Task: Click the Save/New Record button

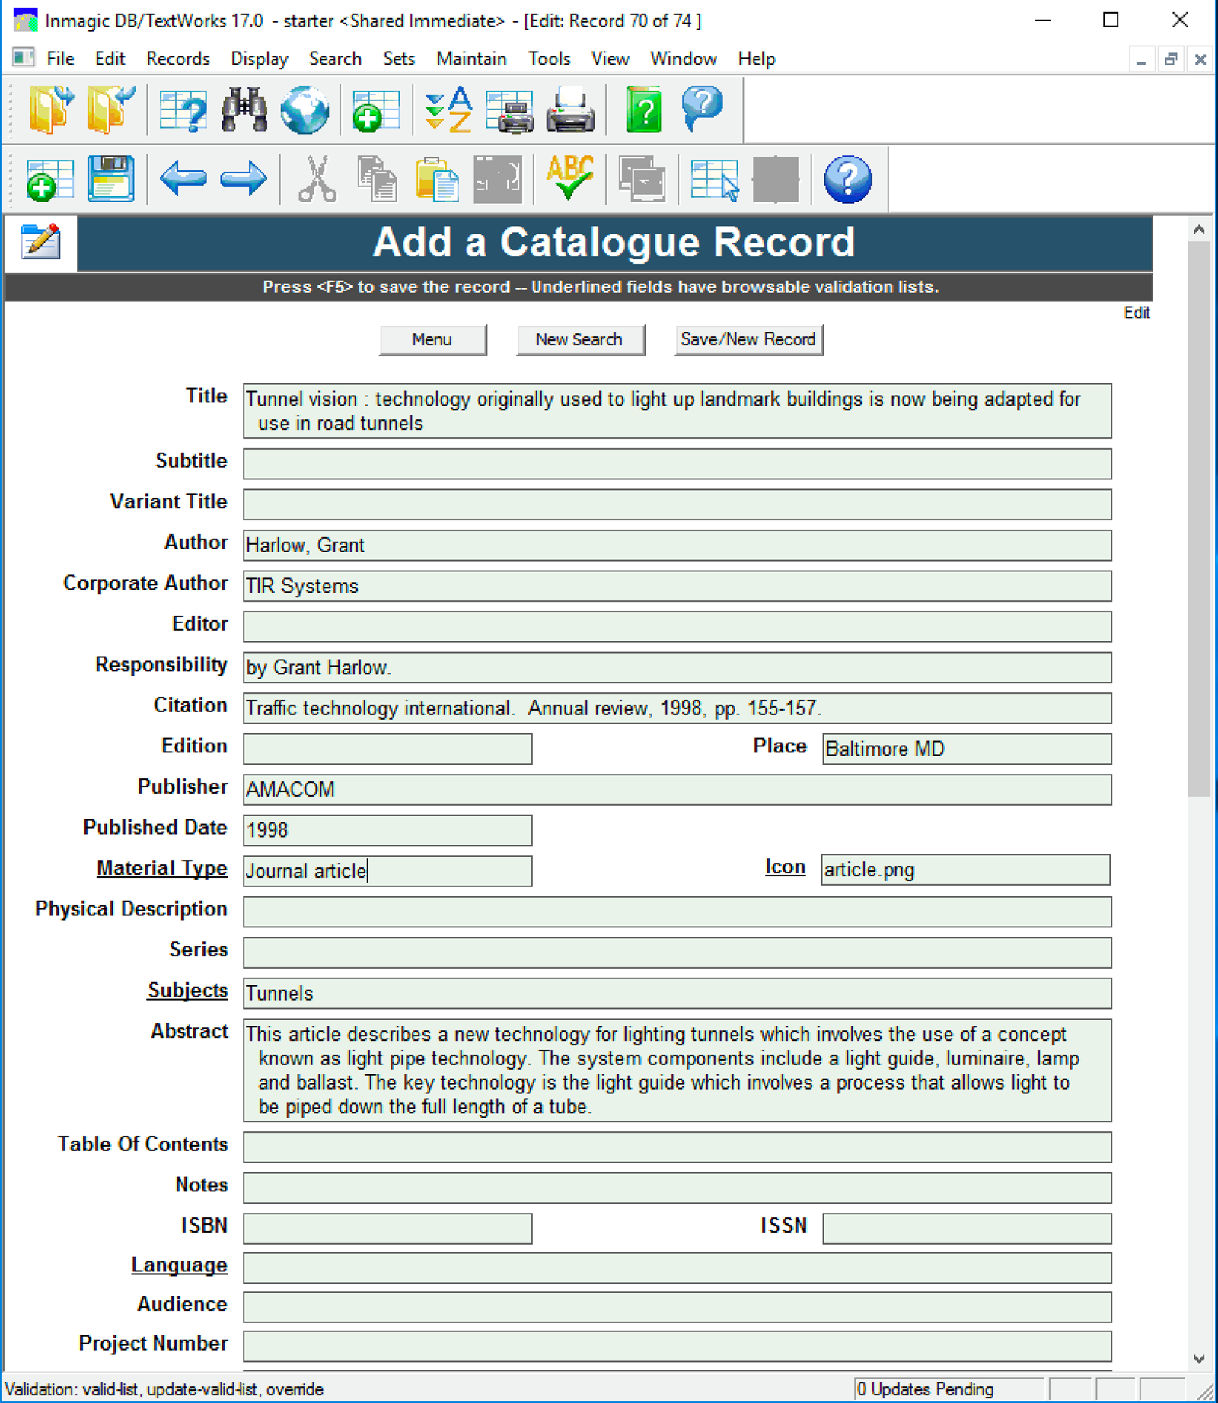Action: [x=748, y=339]
